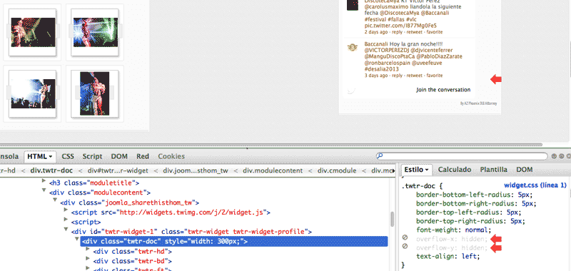571x271 pixels.
Task: Switch to the CSS panel tab
Action: coord(68,156)
